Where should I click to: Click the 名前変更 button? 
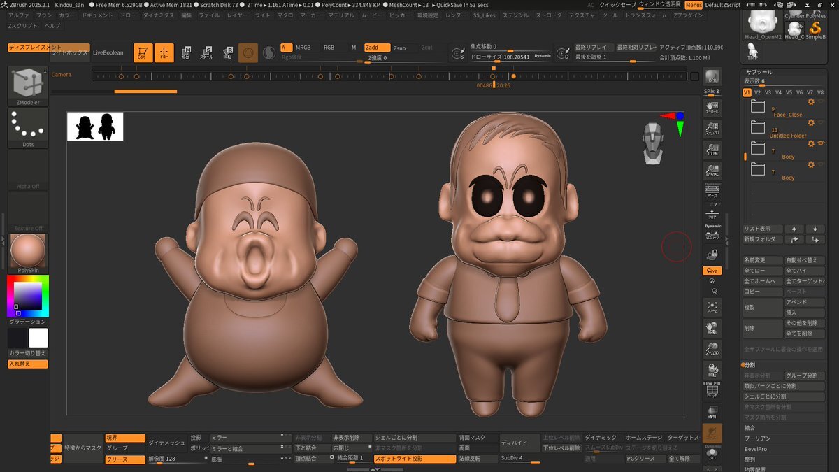coord(762,260)
